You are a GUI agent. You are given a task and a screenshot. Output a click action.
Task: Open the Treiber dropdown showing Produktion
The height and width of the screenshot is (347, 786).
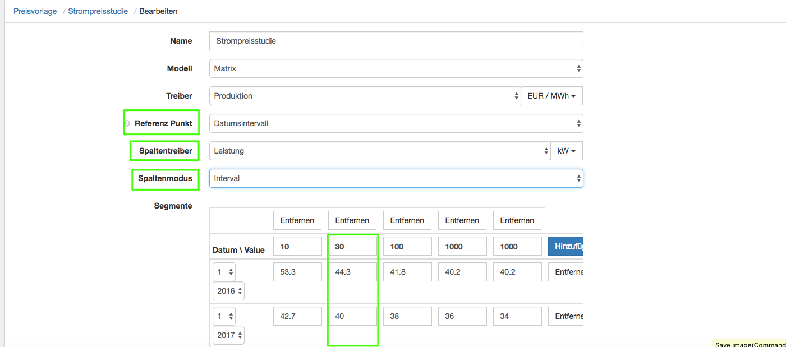pos(365,96)
